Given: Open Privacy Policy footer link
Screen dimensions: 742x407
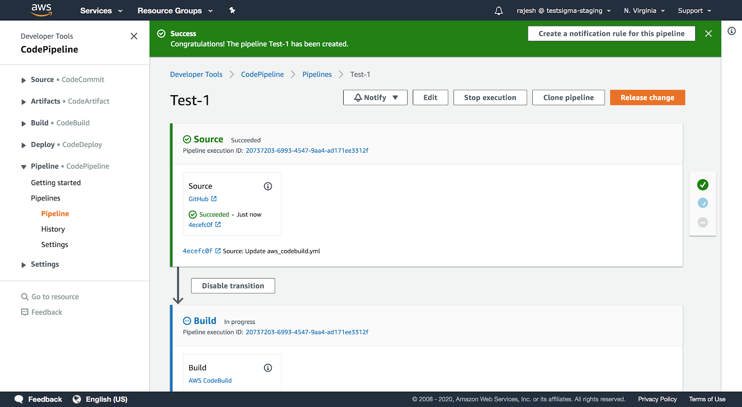Looking at the screenshot, I should pos(657,399).
